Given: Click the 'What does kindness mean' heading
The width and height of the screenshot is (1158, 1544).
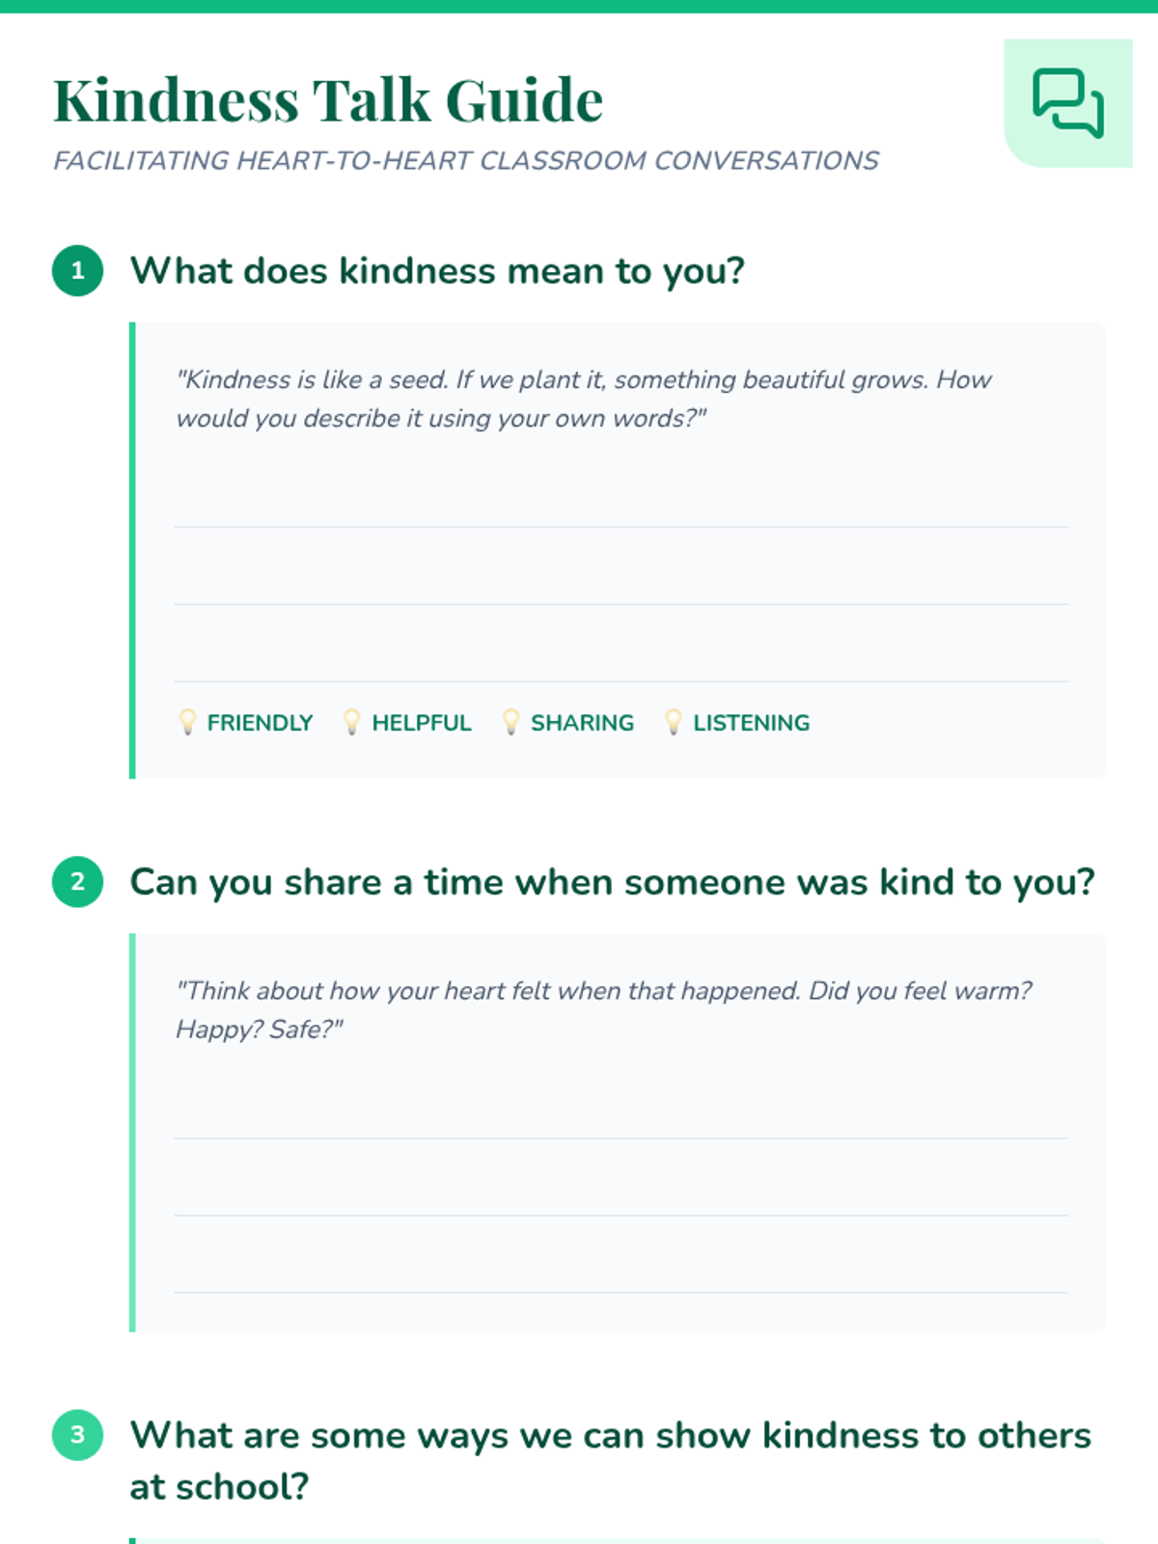Looking at the screenshot, I should click(x=437, y=271).
